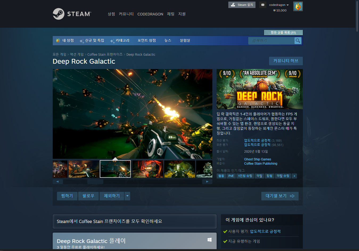This screenshot has height=251, width=359.
Task: Click the search magnifier button
Action: pyautogui.click(x=298, y=41)
